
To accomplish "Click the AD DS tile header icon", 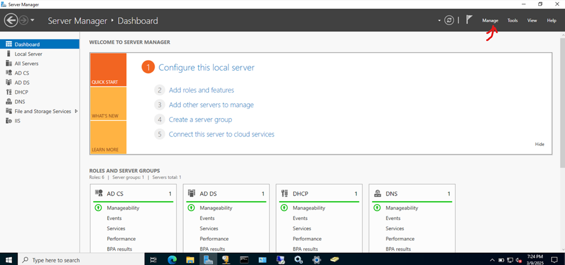I will pos(192,193).
